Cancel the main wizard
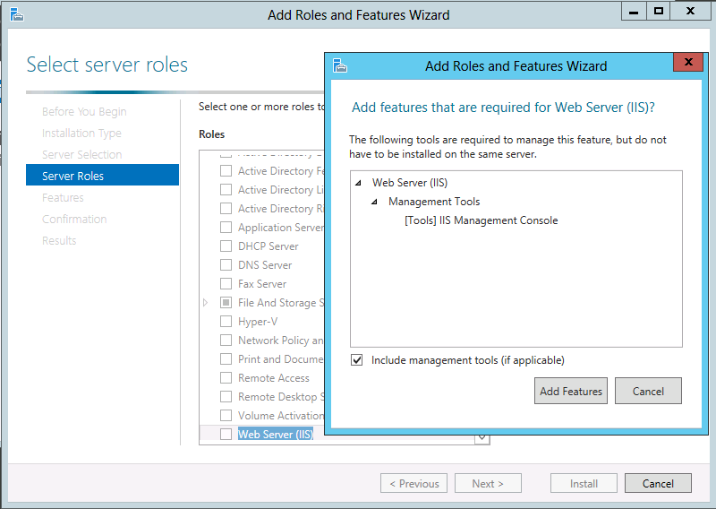This screenshot has height=509, width=716. pyautogui.click(x=658, y=483)
